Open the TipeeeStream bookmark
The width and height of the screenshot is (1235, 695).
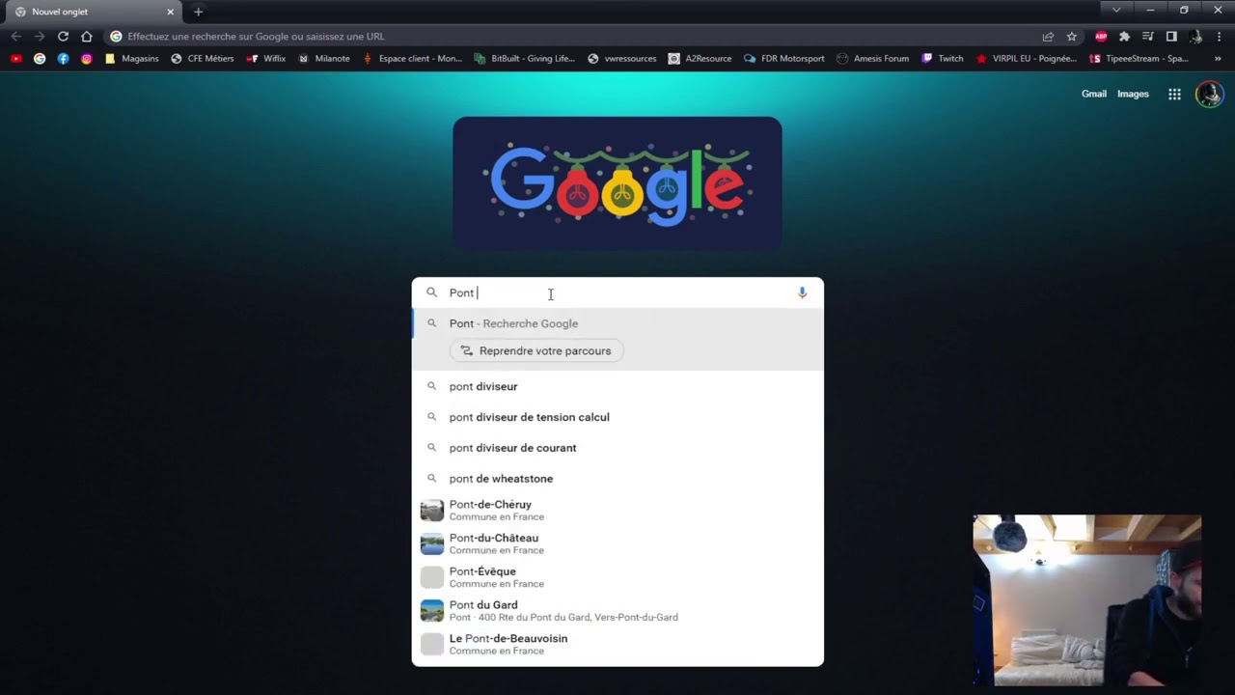1139,58
